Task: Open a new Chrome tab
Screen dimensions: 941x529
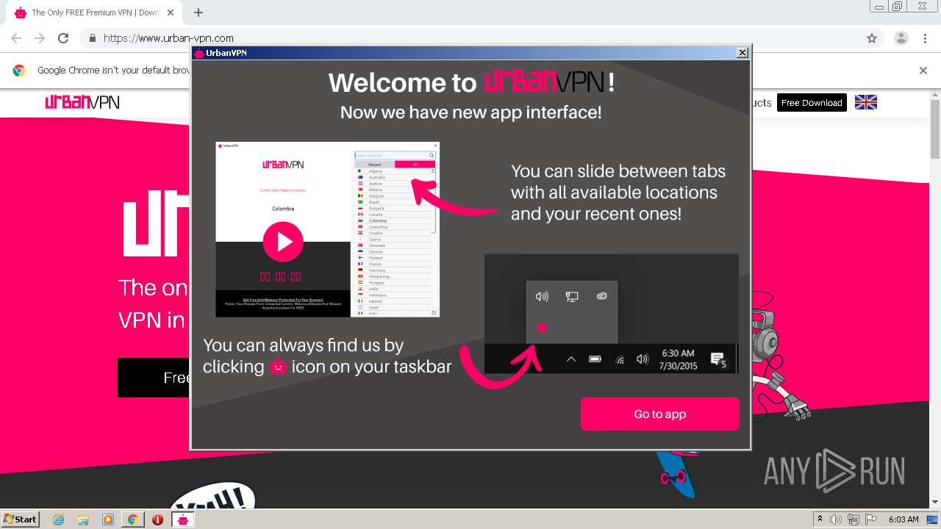Action: click(x=198, y=12)
